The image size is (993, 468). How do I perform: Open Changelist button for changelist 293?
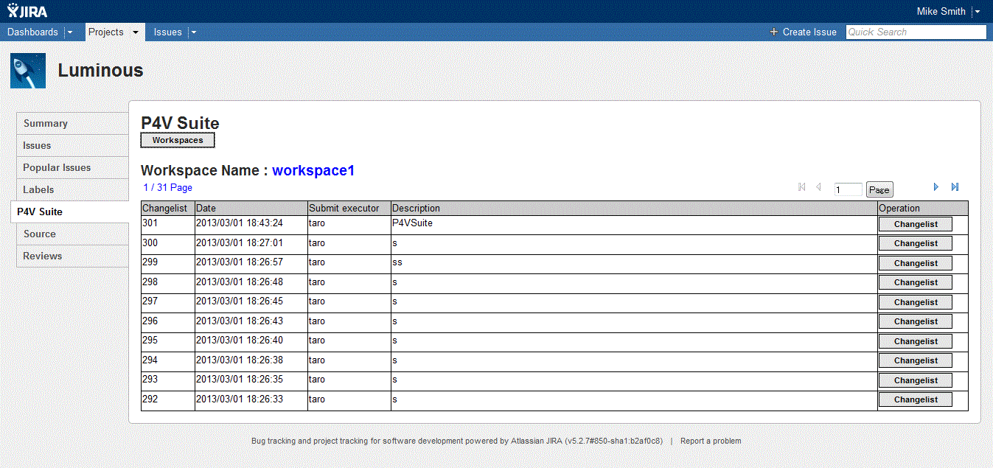click(x=916, y=380)
